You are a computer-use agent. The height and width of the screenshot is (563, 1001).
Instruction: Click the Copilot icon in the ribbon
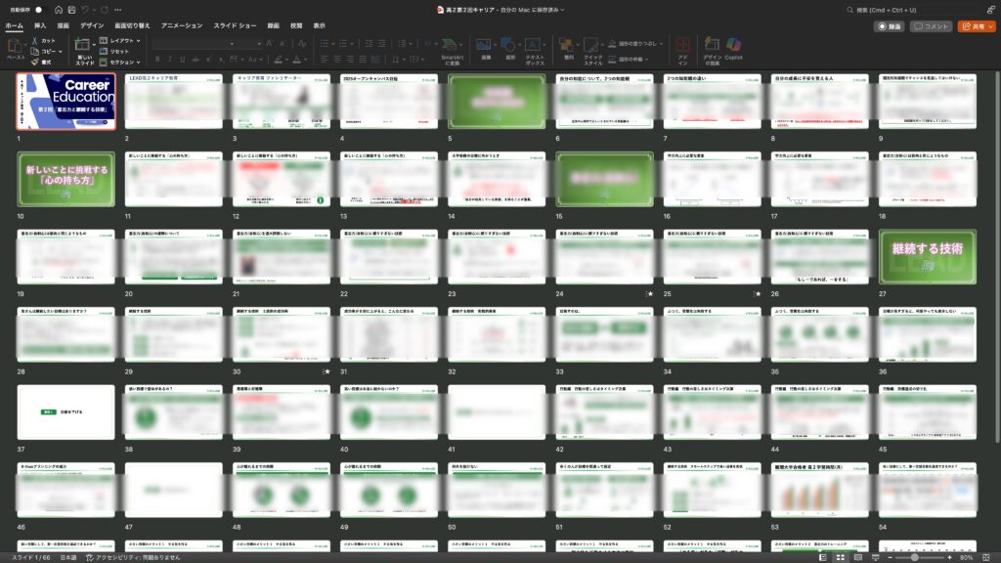(x=733, y=44)
